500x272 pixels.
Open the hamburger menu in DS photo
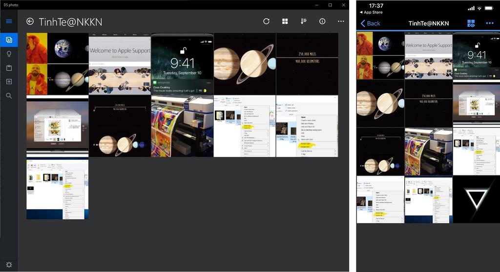9,21
